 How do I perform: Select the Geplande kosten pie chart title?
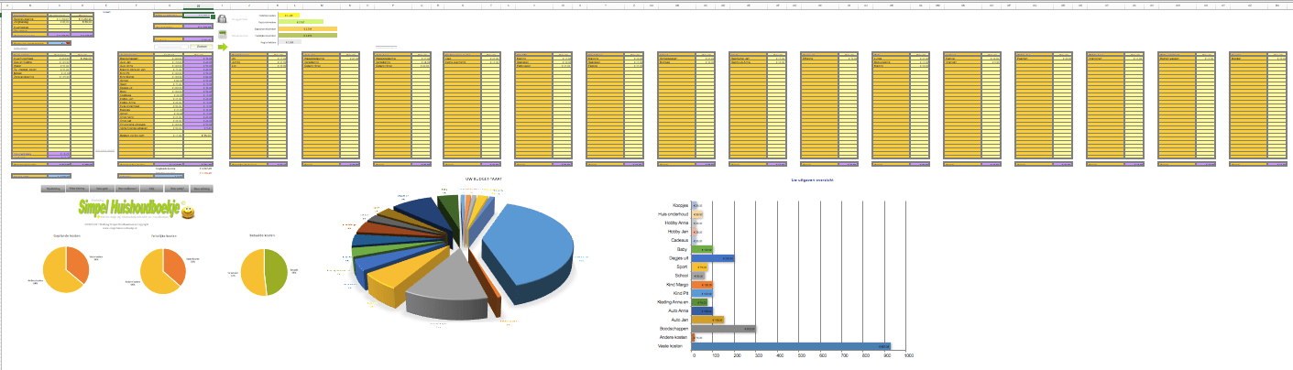pyautogui.click(x=69, y=236)
